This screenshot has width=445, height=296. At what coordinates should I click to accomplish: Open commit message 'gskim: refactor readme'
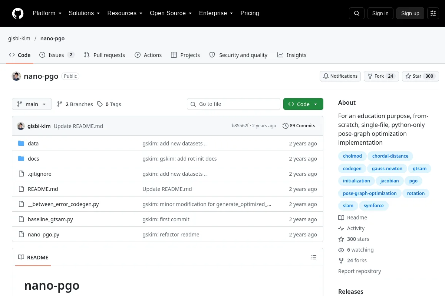[x=171, y=235]
